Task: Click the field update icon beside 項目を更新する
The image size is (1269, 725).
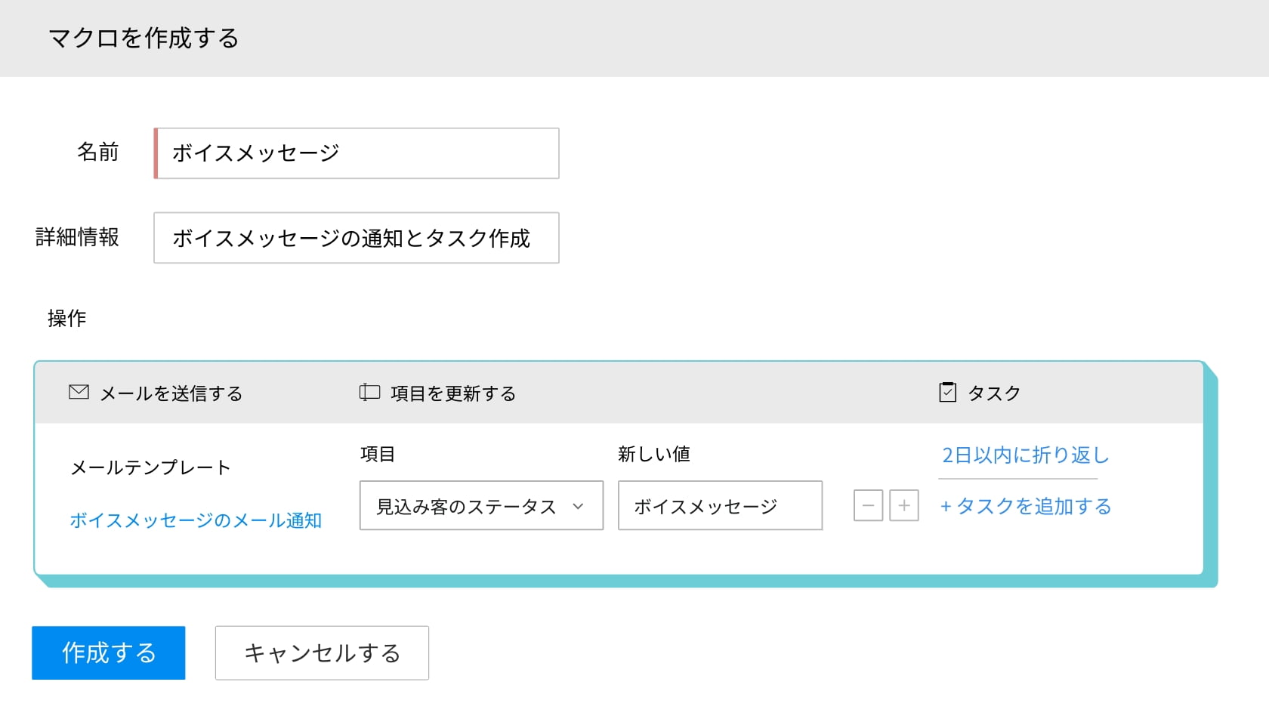Action: click(369, 392)
